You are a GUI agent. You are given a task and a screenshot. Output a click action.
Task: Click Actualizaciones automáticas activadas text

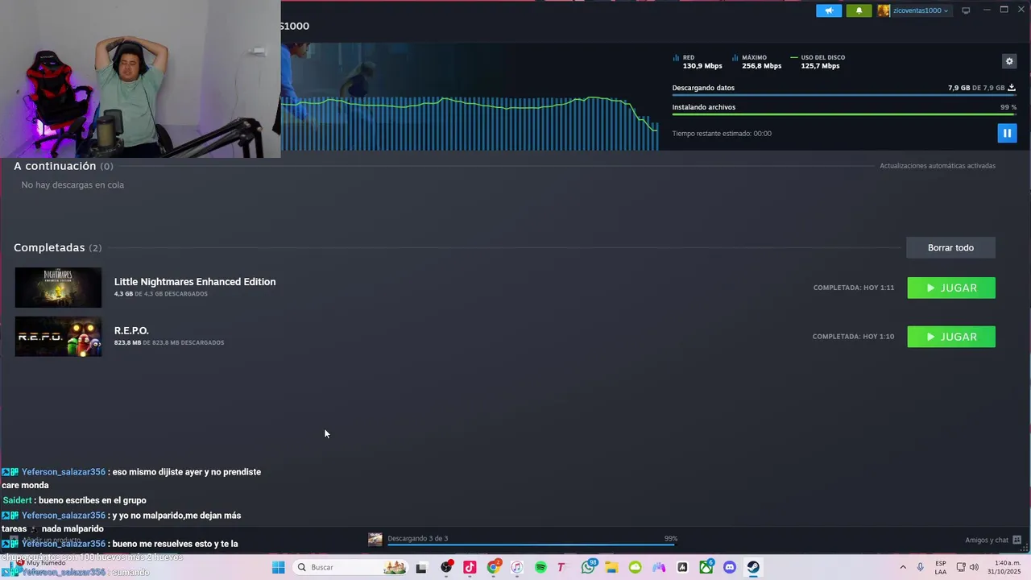click(x=938, y=166)
